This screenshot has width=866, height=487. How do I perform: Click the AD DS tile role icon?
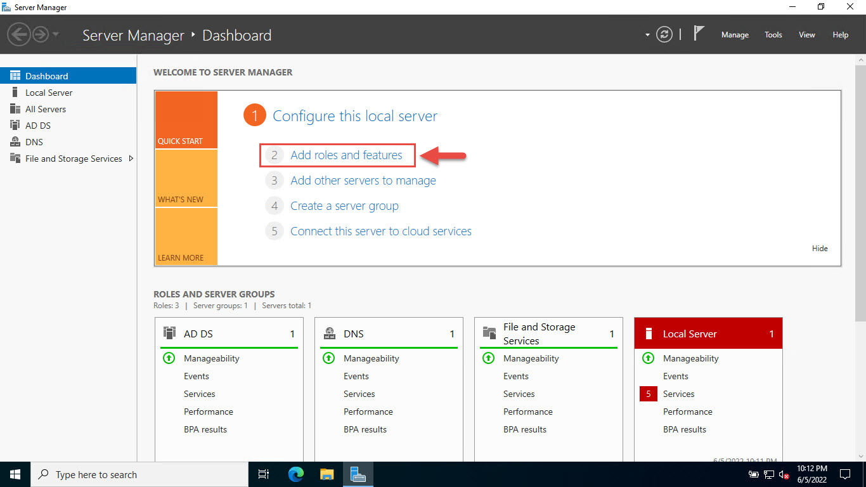click(169, 333)
